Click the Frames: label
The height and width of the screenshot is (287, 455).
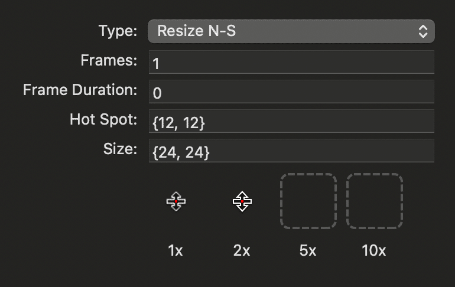[x=109, y=60]
